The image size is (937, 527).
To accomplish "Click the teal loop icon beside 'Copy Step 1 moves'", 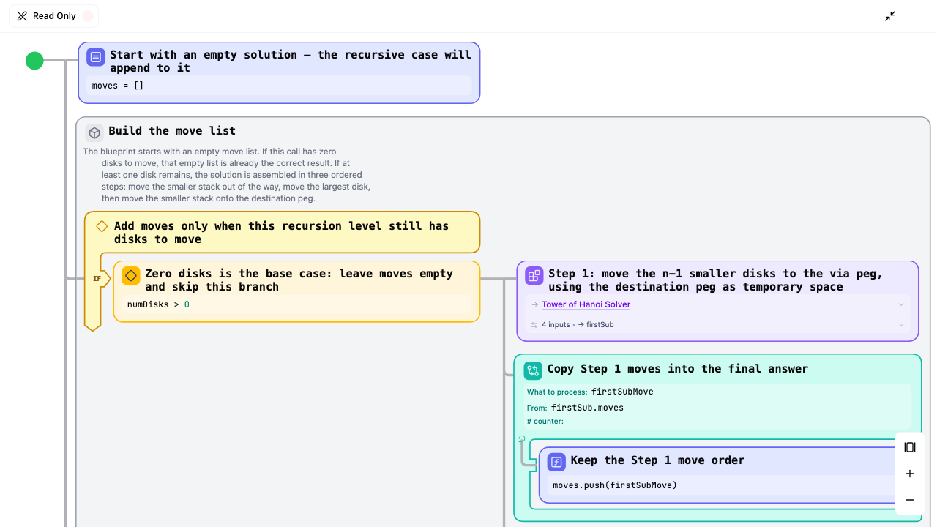I will coord(533,371).
